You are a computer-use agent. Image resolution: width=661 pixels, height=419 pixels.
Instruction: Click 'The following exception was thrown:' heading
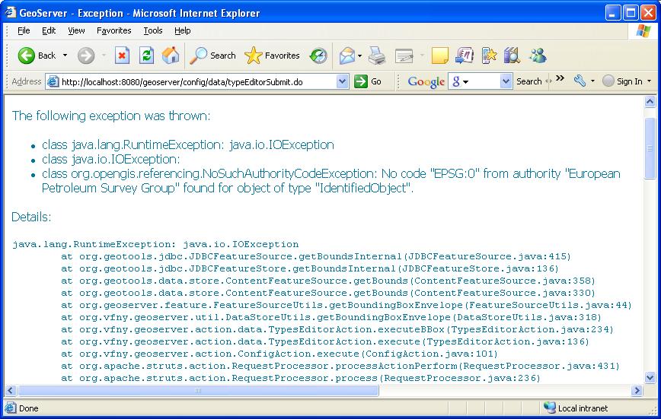coord(111,116)
